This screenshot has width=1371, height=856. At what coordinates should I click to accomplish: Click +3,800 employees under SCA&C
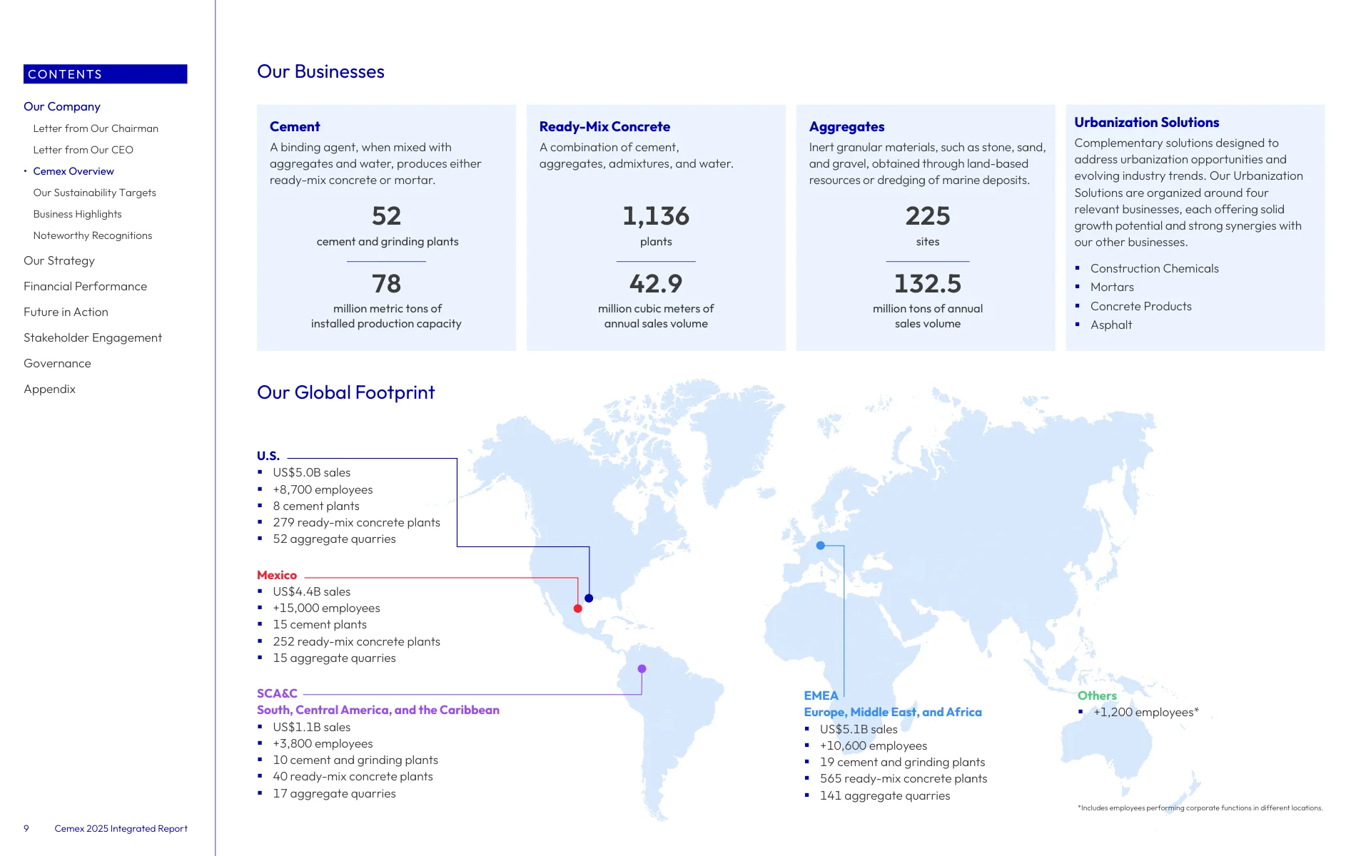click(323, 744)
